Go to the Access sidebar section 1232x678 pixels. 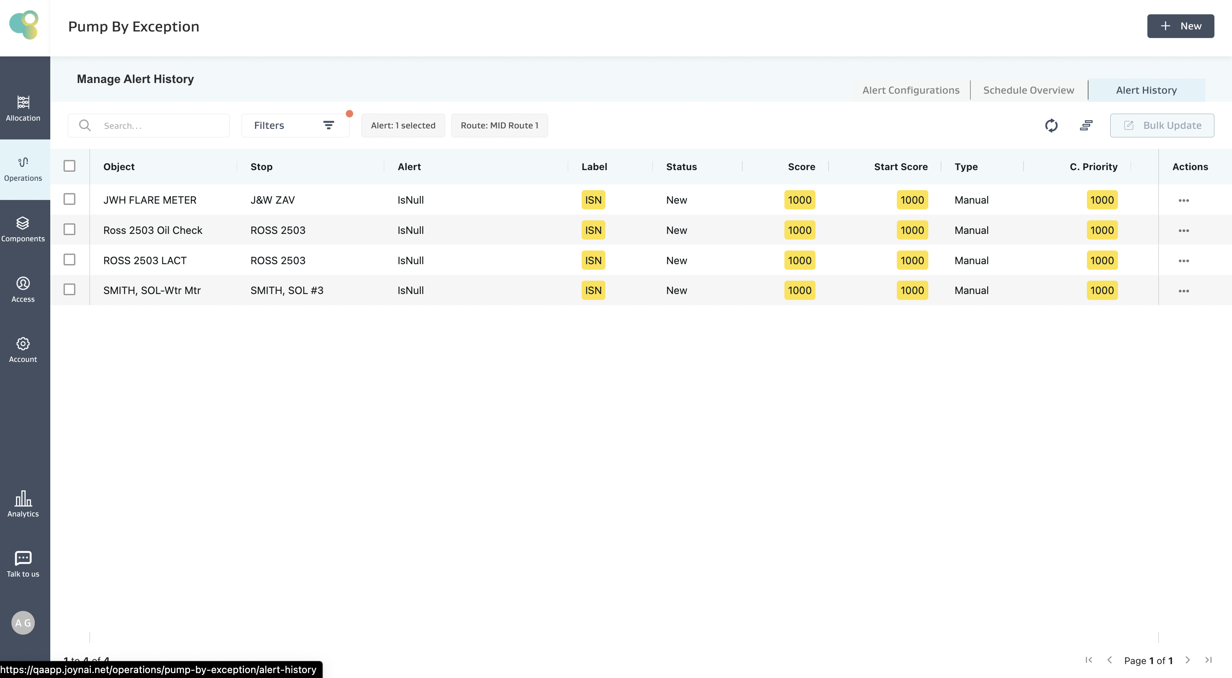click(x=23, y=289)
